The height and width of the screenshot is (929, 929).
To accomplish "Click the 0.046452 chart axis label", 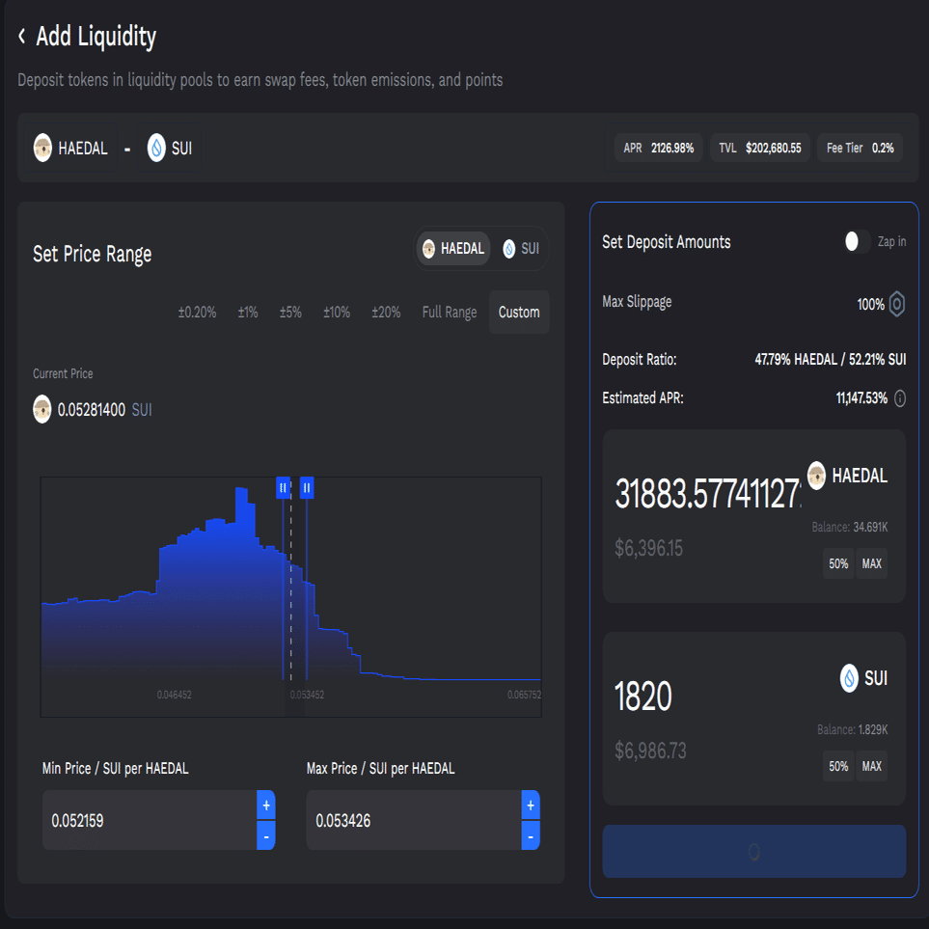I will click(175, 695).
